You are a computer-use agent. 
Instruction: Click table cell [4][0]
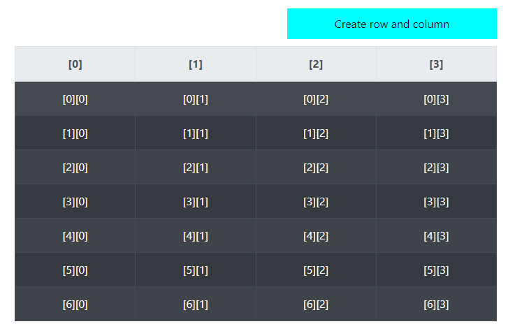[75, 235]
